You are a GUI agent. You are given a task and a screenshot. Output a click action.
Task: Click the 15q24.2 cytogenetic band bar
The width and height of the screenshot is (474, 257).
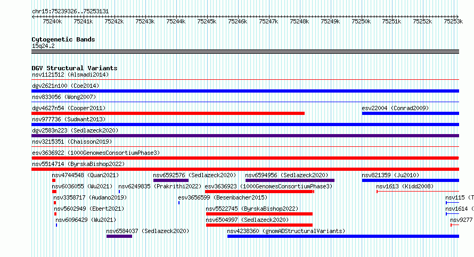[x=245, y=52]
